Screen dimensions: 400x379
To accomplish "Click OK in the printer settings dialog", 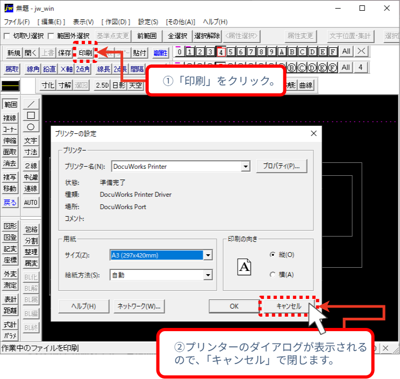I will tap(234, 306).
